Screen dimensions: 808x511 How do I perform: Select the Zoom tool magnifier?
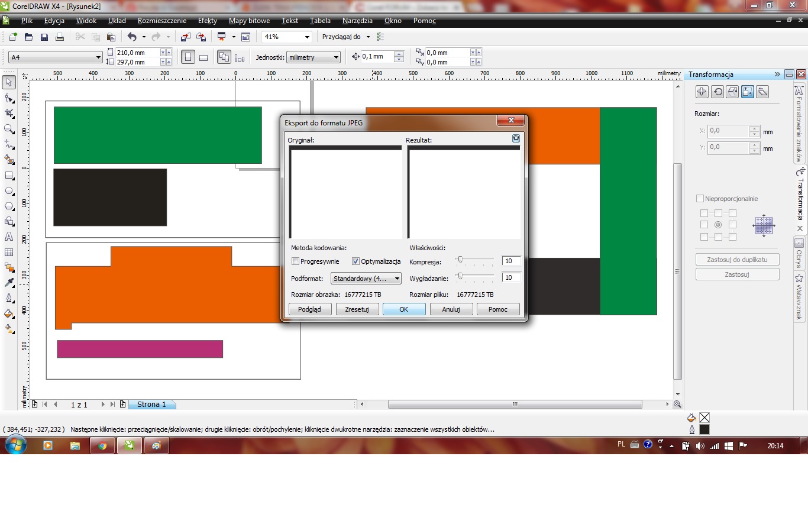(x=9, y=129)
